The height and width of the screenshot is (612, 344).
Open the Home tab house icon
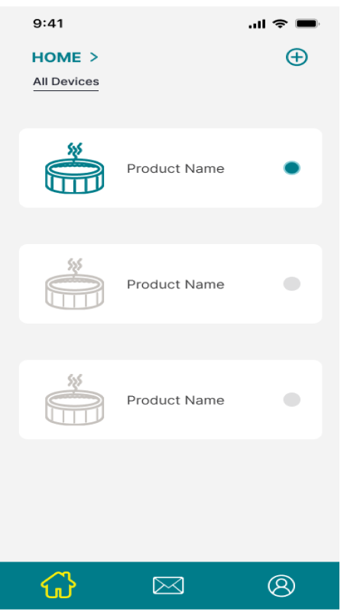59,584
